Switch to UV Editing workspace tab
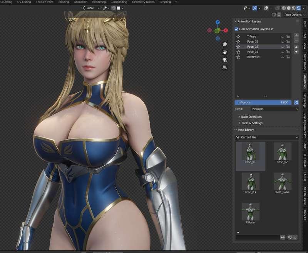The height and width of the screenshot is (253, 308). [24, 2]
